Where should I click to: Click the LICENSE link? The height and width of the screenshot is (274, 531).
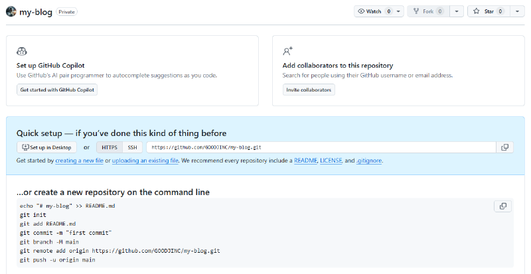331,161
